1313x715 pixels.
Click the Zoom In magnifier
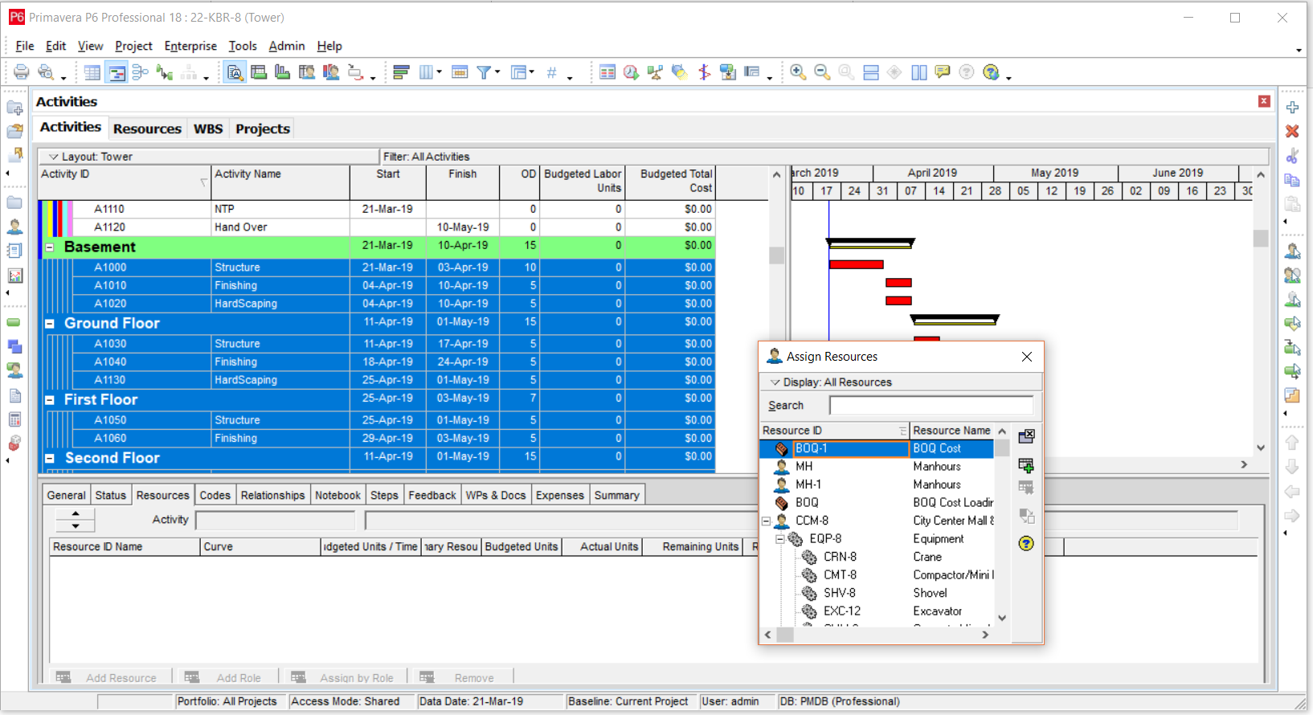798,73
